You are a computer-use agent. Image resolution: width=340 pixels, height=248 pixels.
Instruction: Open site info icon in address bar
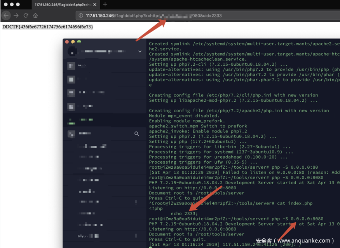81,16
